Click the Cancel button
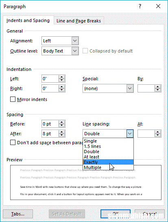The width and height of the screenshot is (168, 222). [150, 214]
